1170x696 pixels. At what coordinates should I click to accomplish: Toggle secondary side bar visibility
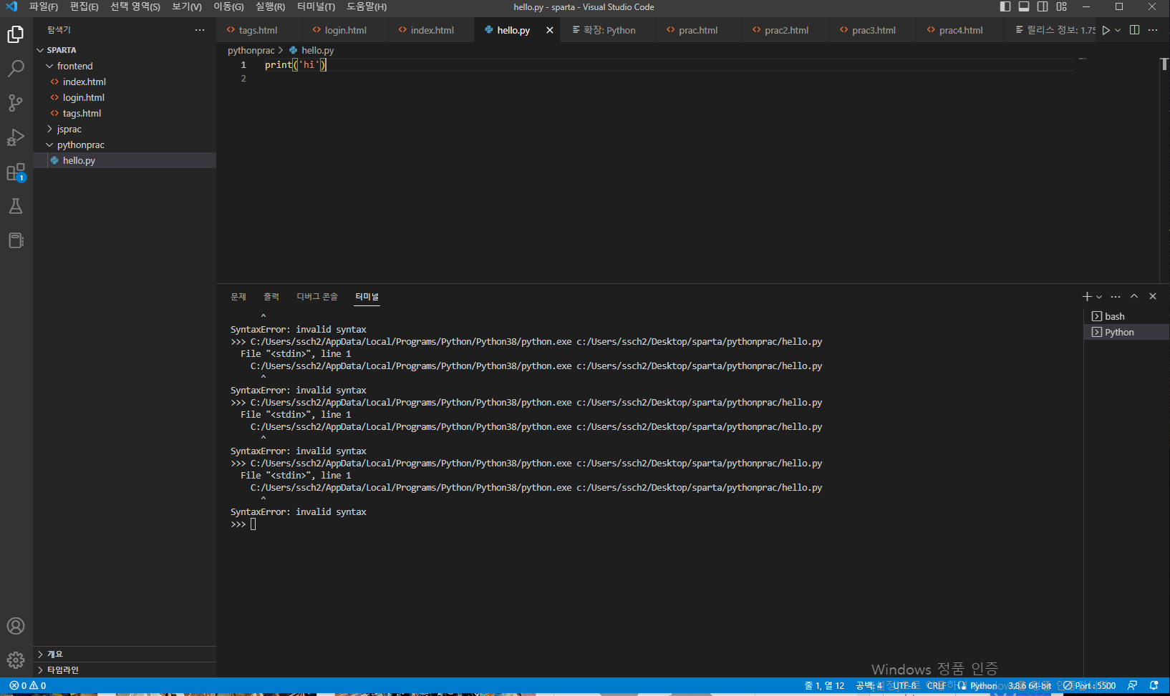(1043, 6)
